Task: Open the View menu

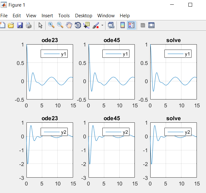Action: 31,16
